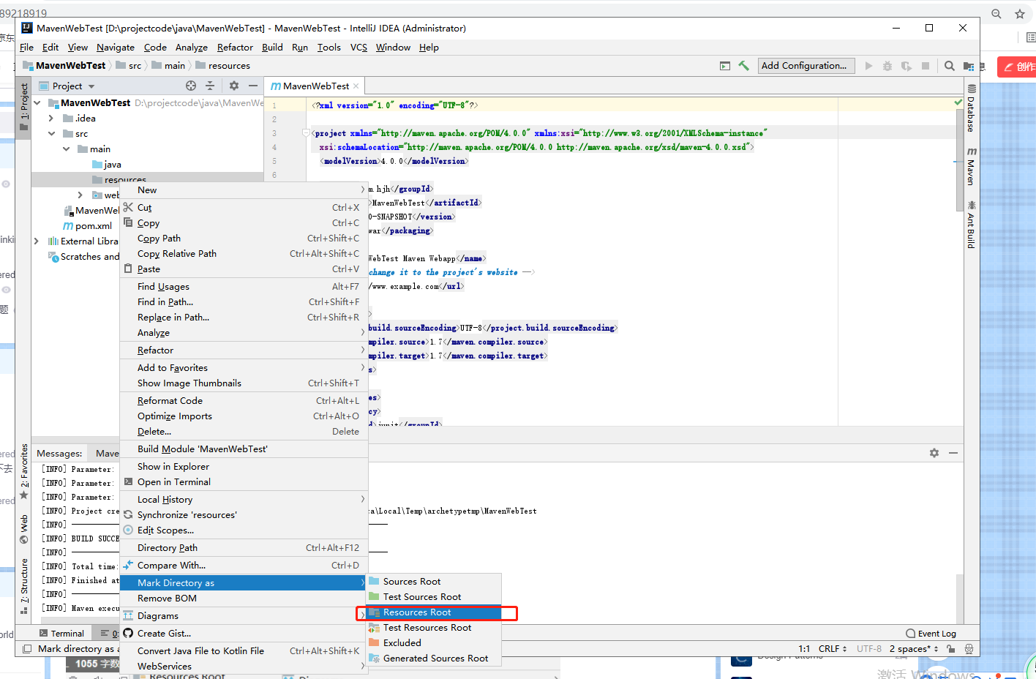This screenshot has width=1036, height=679.
Task: Collapse the src folder
Action: tap(51, 134)
